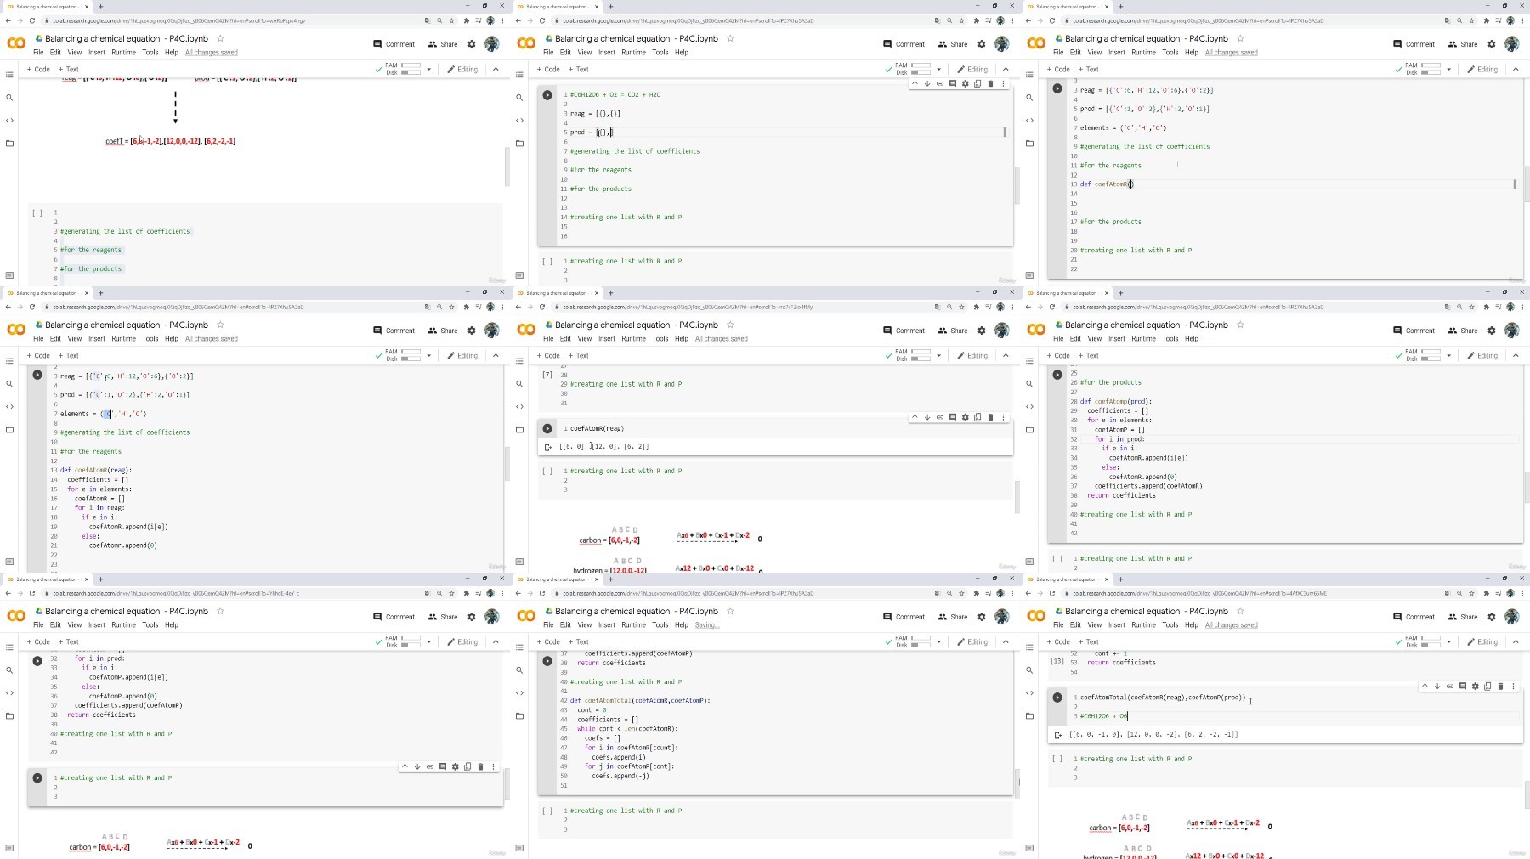Open table of contents in coefT diagram window
This screenshot has width=1530, height=859.
click(9, 75)
